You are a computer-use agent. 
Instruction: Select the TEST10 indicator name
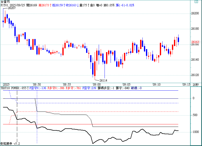(x=5, y=88)
